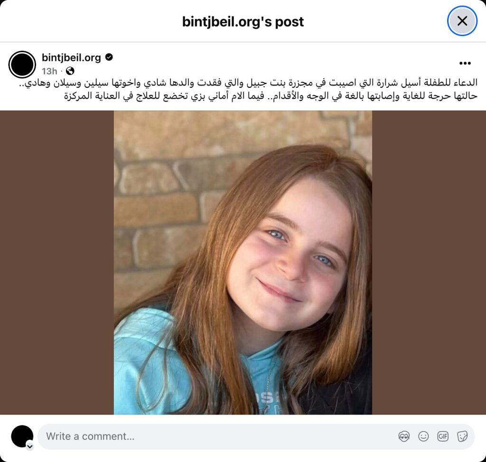Click the bintjbeil.org page profile picture
Viewport: 486px width, 462px height.
[22, 65]
